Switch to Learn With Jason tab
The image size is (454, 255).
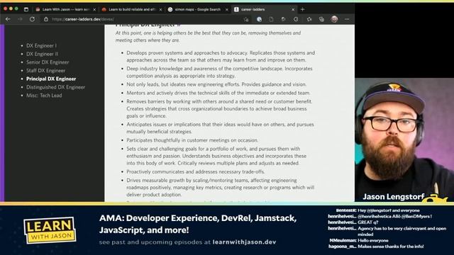pyautogui.click(x=65, y=9)
